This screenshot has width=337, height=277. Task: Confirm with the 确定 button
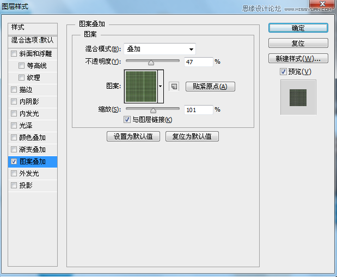298,28
